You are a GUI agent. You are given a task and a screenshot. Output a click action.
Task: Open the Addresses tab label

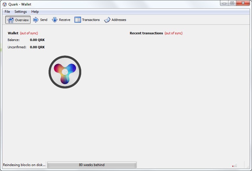(119, 20)
